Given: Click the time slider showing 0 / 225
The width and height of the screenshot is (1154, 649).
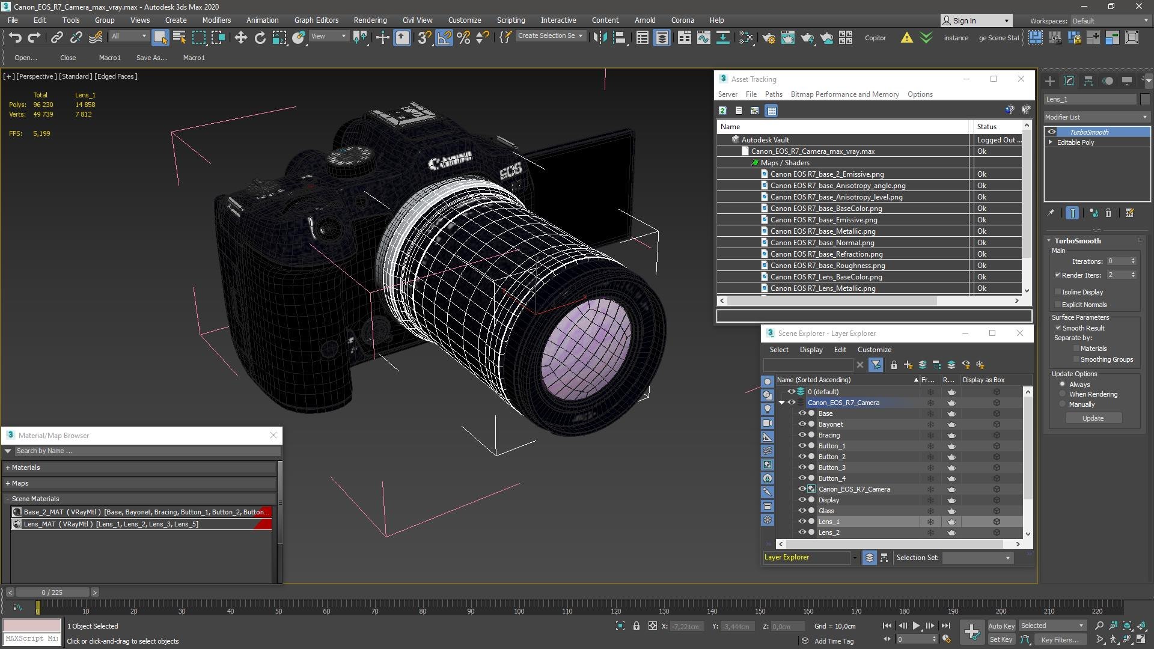Looking at the screenshot, I should [52, 593].
